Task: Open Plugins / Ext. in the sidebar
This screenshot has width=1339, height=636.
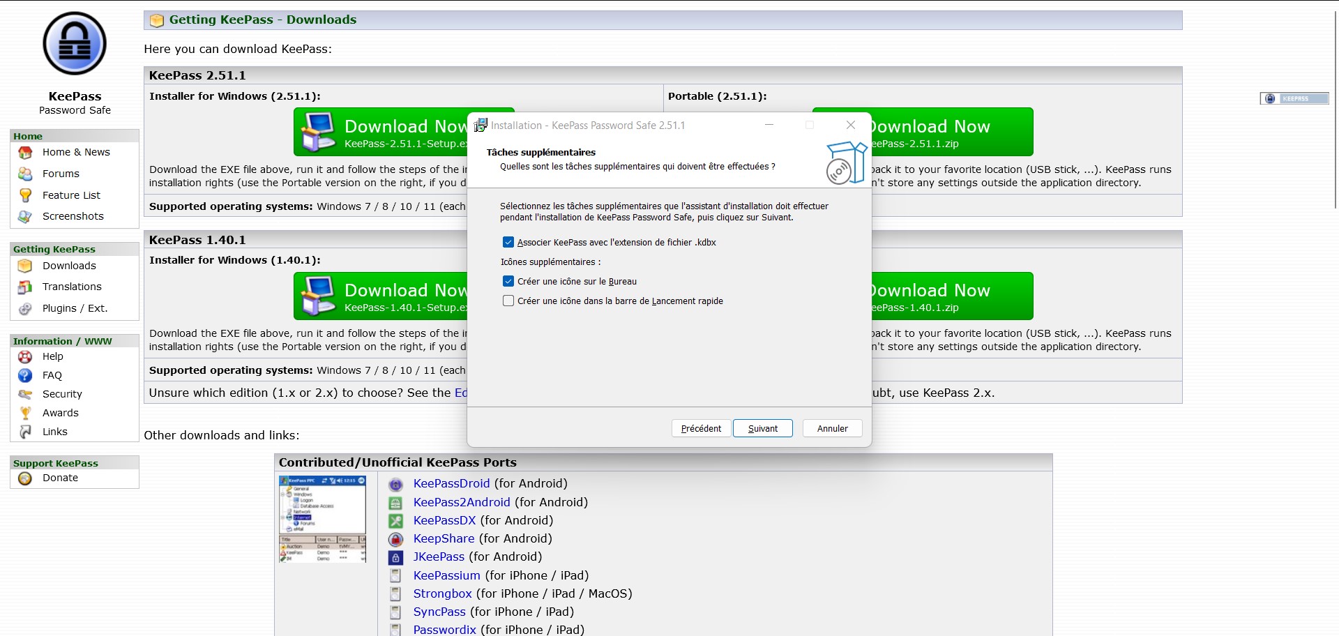Action: coord(75,308)
